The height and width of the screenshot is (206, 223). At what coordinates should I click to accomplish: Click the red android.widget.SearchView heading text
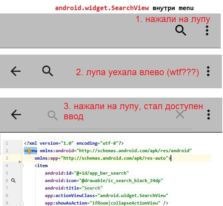(x=102, y=8)
